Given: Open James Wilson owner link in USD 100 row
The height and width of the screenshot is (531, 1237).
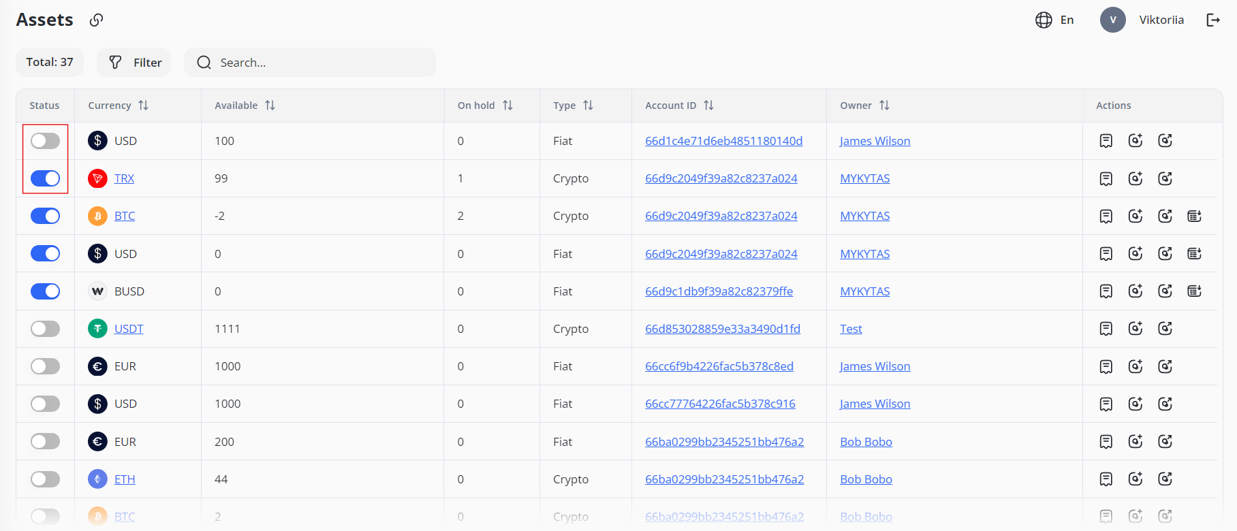Looking at the screenshot, I should pyautogui.click(x=875, y=141).
